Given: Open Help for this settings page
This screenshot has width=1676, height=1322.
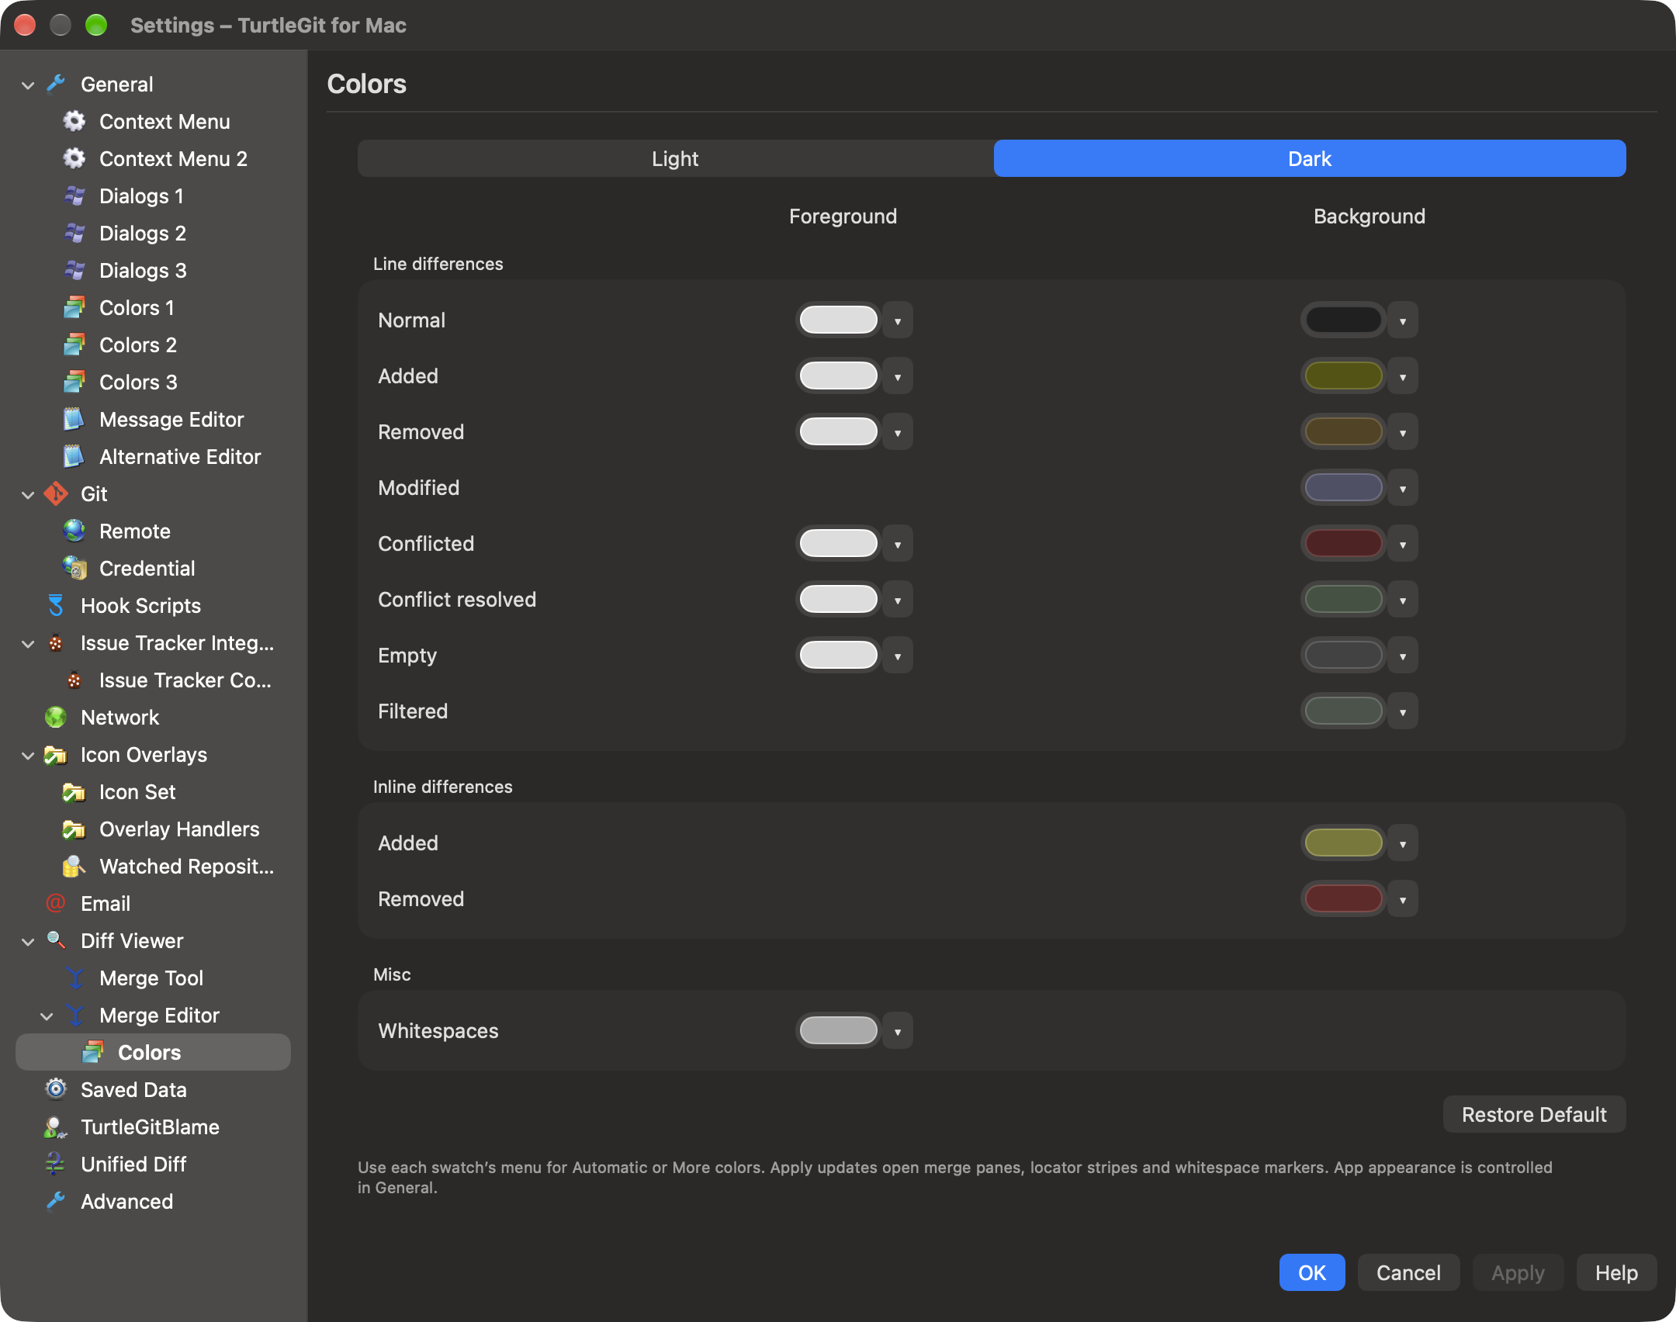Looking at the screenshot, I should pos(1616,1272).
